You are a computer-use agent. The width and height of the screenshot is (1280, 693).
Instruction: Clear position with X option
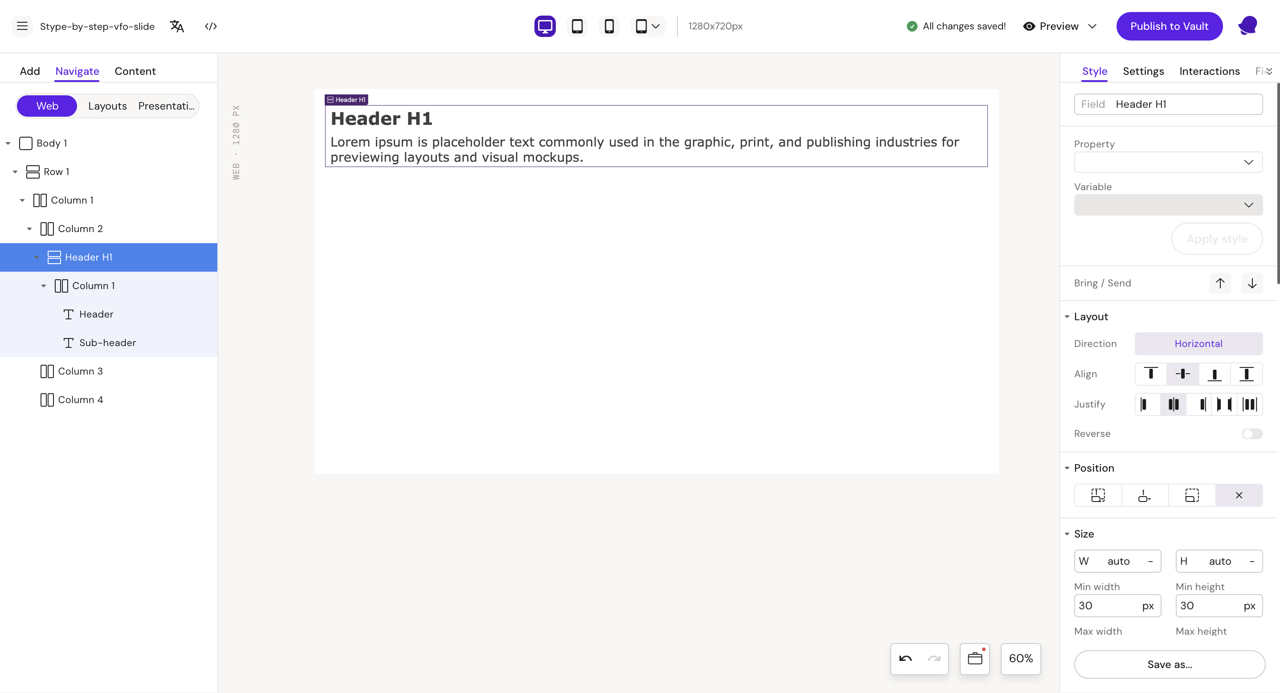click(x=1239, y=495)
